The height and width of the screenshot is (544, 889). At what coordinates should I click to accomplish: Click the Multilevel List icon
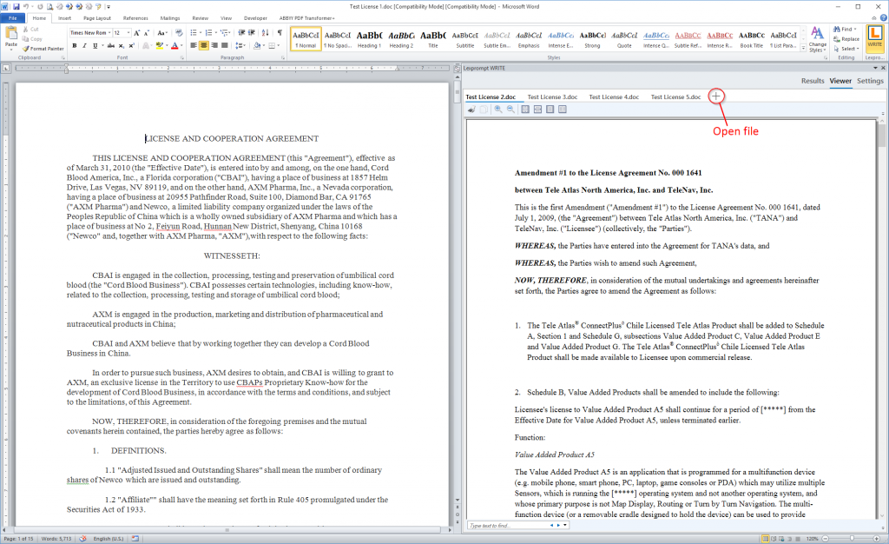point(225,33)
